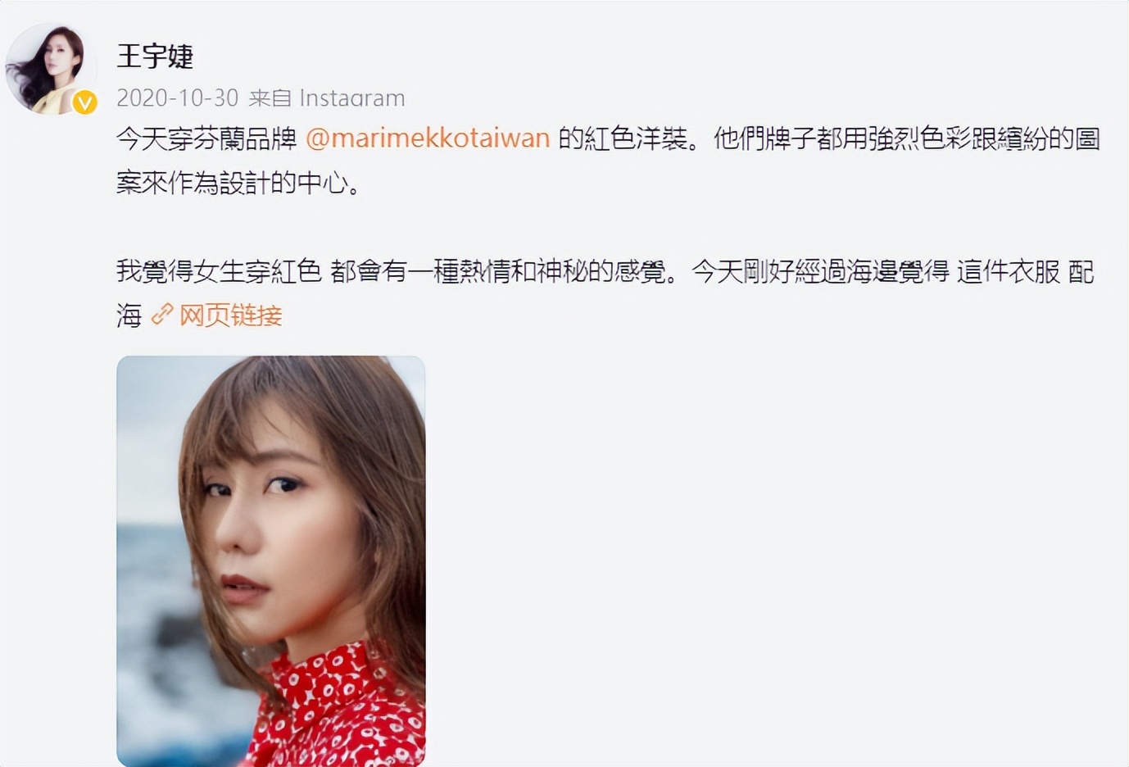Select the Instagram source label

pos(352,98)
